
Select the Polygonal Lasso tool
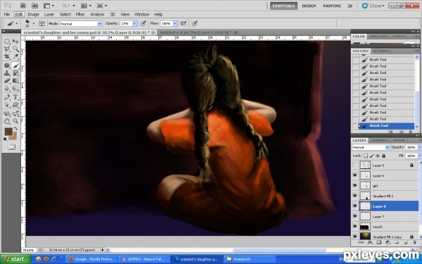tap(7, 49)
